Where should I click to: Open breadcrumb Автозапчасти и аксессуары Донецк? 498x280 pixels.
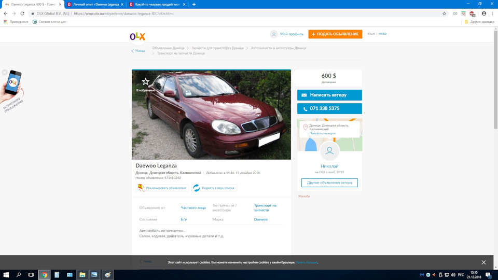[x=279, y=48]
